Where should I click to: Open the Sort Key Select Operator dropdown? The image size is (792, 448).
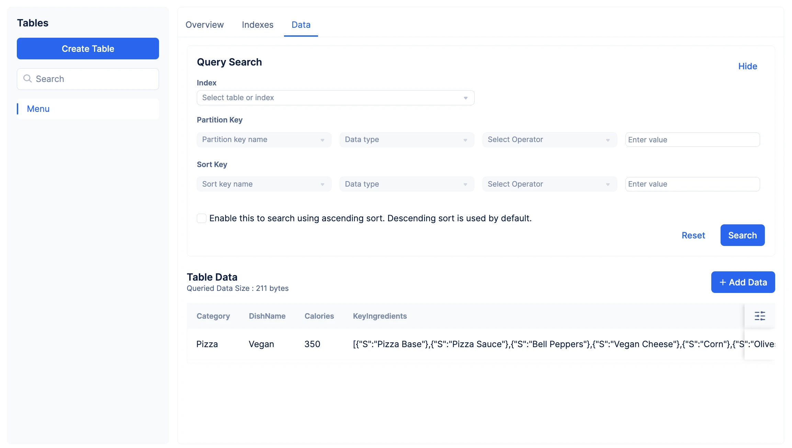(550, 184)
